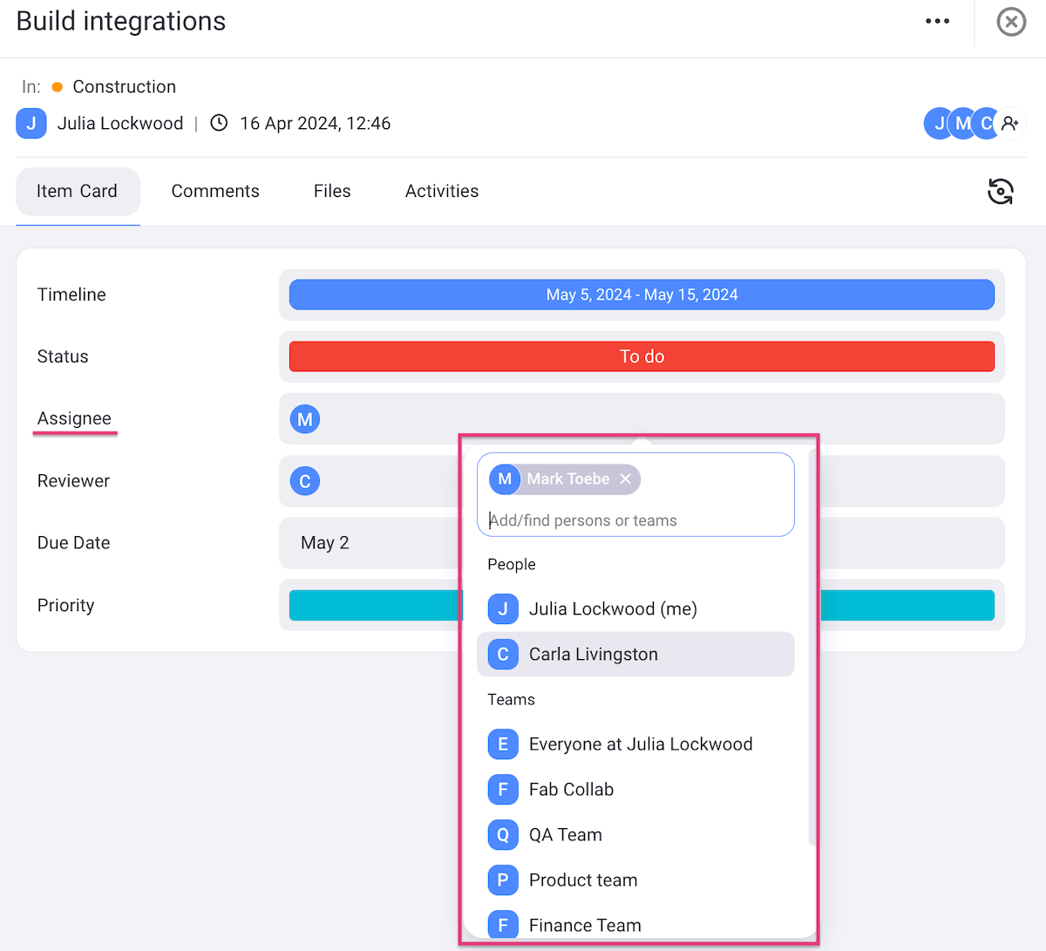
Task: Click Julia Lockwood's avatar next to her name
Action: pos(31,123)
